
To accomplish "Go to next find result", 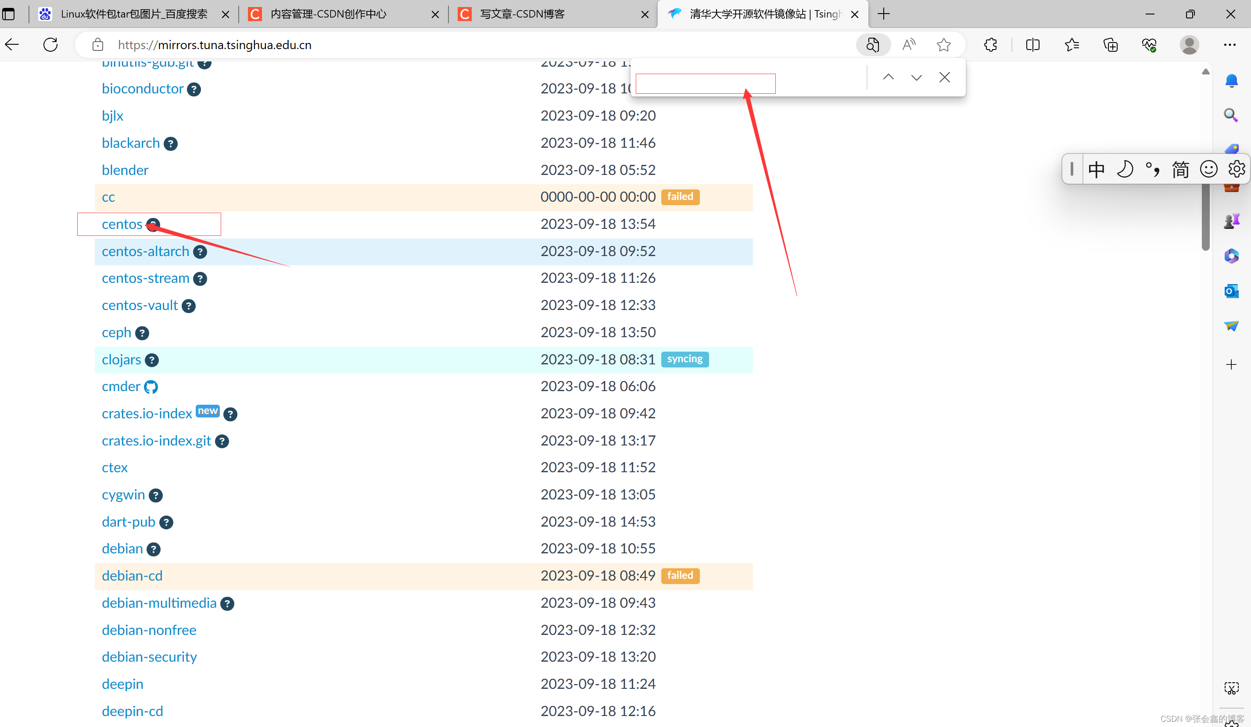I will click(x=916, y=77).
